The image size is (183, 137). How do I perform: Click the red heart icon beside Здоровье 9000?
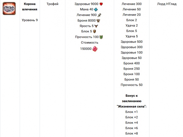[x=101, y=4]
